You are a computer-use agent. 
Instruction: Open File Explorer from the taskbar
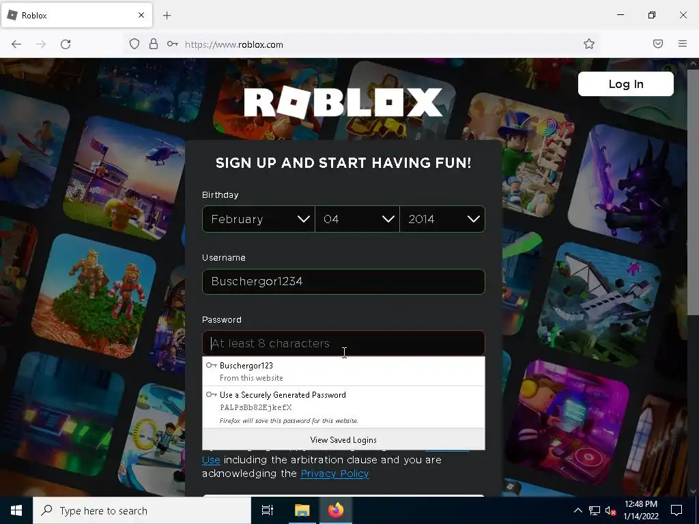click(302, 510)
